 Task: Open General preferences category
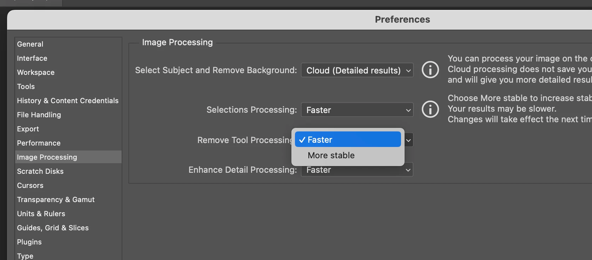click(30, 44)
